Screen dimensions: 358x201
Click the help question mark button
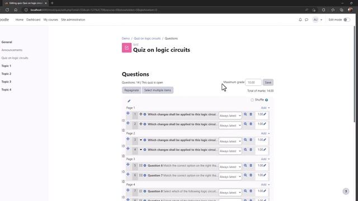pos(346,192)
